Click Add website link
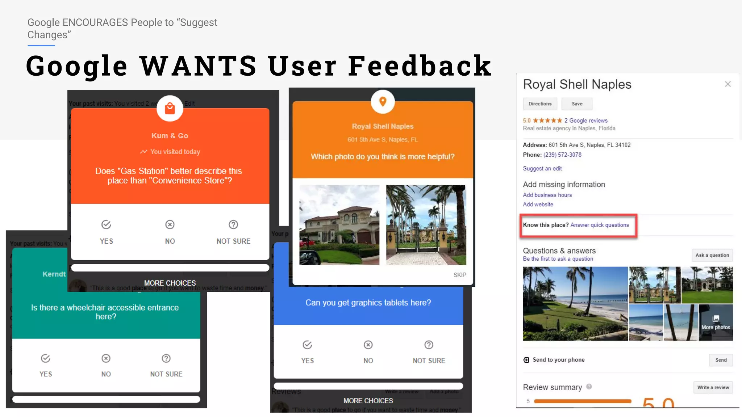The width and height of the screenshot is (742, 417). point(538,204)
